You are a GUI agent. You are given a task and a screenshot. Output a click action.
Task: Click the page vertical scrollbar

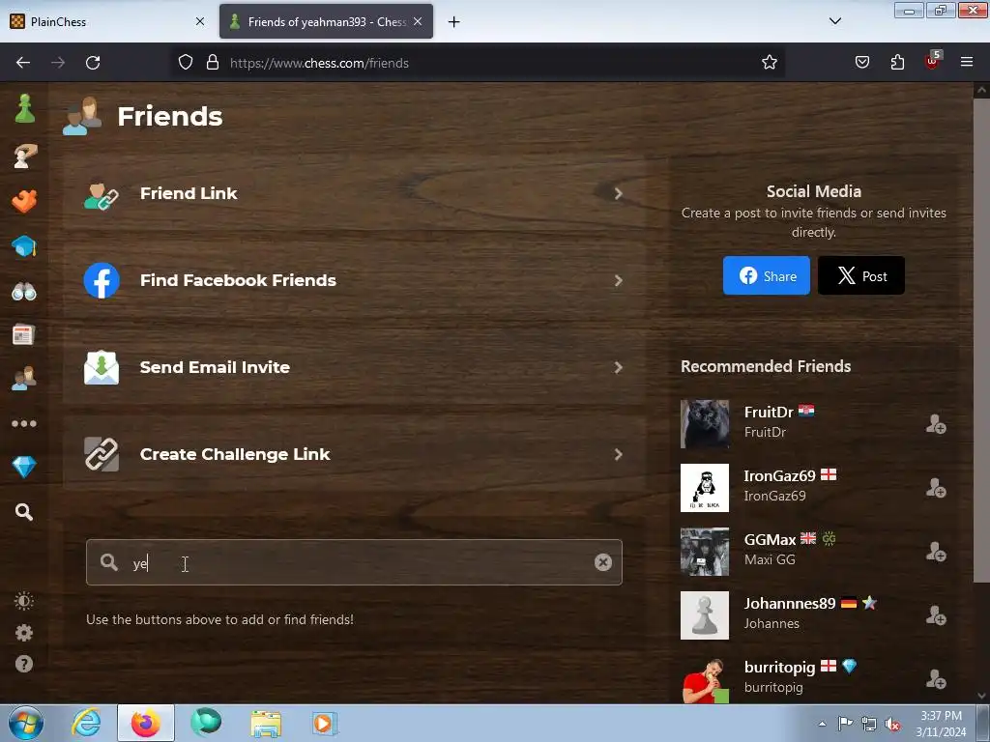pos(980,341)
